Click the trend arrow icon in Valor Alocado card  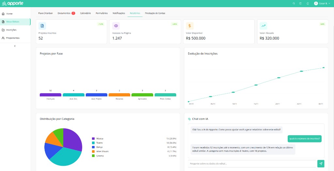263,26
